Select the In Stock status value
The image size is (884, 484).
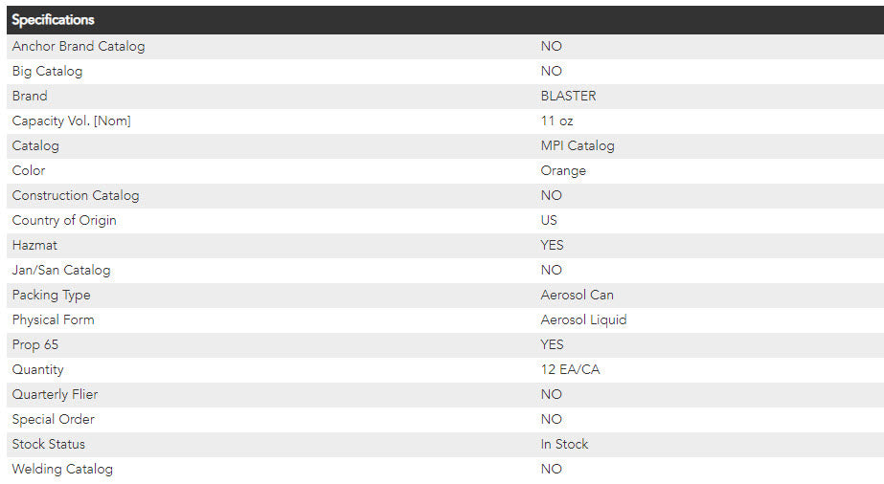pyautogui.click(x=564, y=444)
